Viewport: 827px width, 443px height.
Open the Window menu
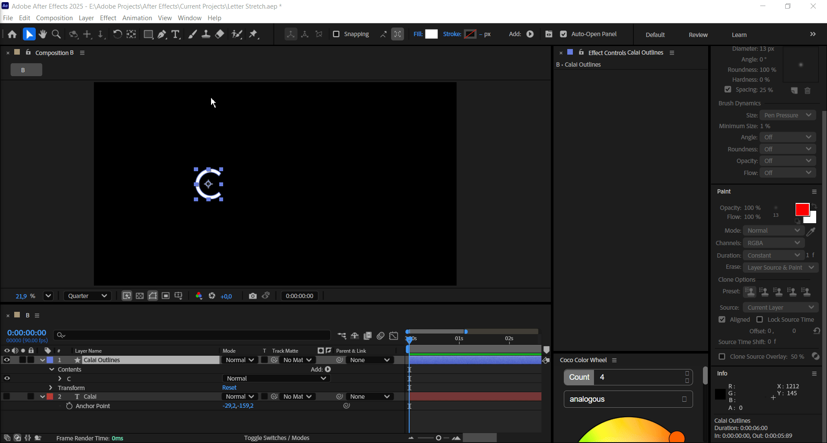pos(190,18)
